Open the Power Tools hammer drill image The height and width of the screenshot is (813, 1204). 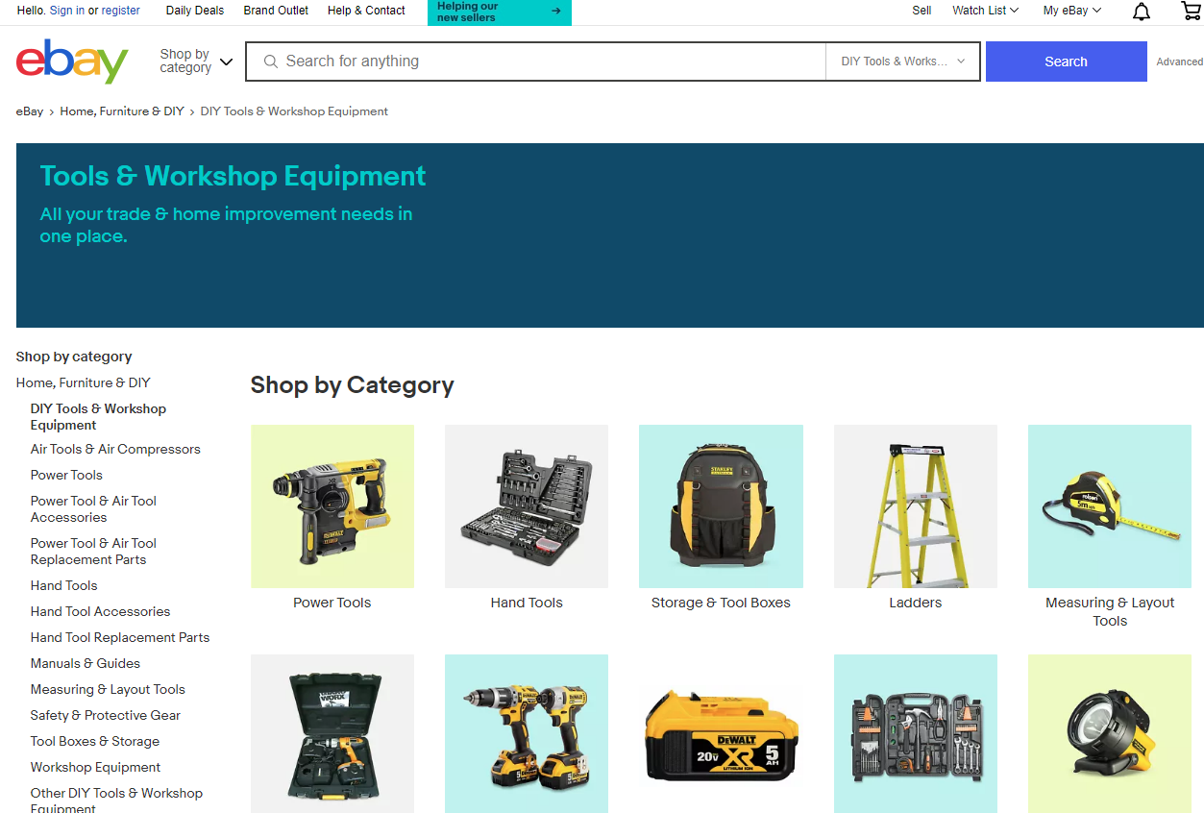[332, 506]
